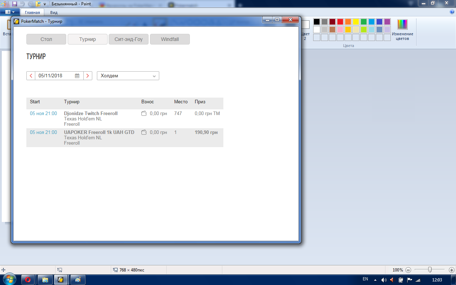This screenshot has height=285, width=456.
Task: Click the network signal tray icon
Action: [418, 280]
